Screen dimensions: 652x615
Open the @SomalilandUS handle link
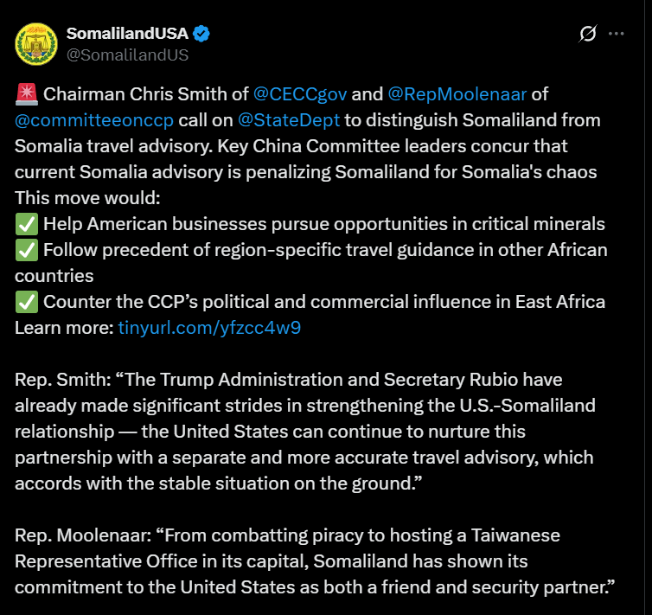(x=127, y=55)
